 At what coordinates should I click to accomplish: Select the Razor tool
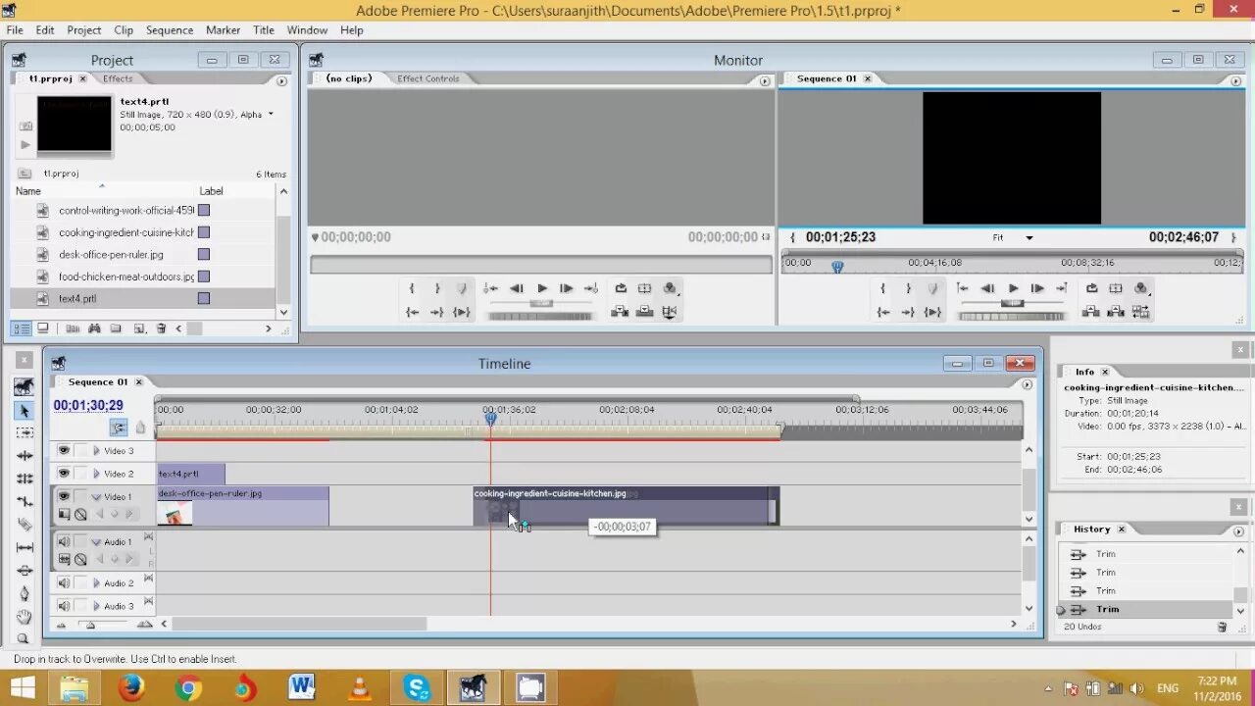tap(25, 525)
